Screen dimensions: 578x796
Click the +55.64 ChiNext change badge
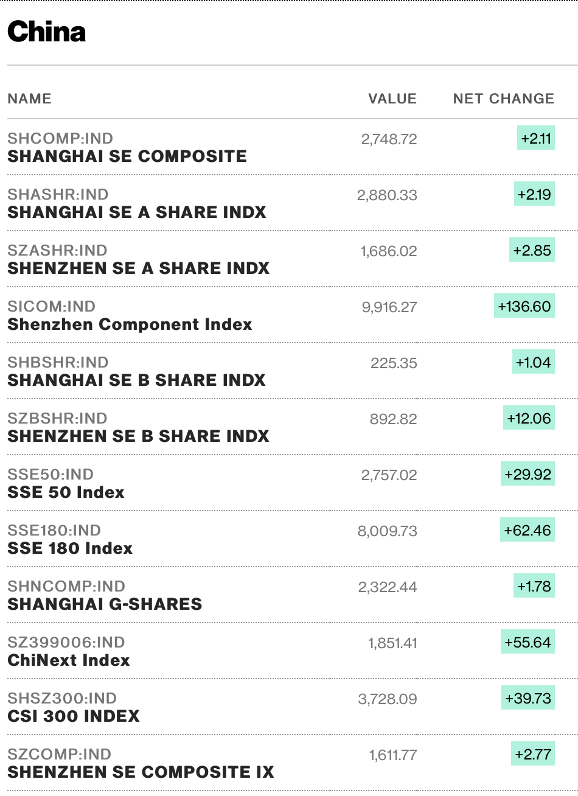[x=528, y=642]
